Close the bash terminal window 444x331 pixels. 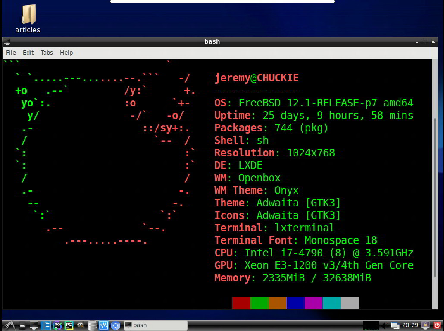pos(433,42)
